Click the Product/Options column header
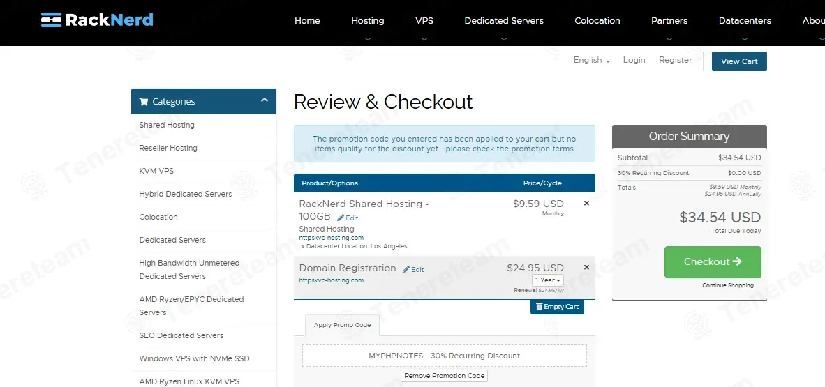The height and width of the screenshot is (387, 825). [x=330, y=183]
